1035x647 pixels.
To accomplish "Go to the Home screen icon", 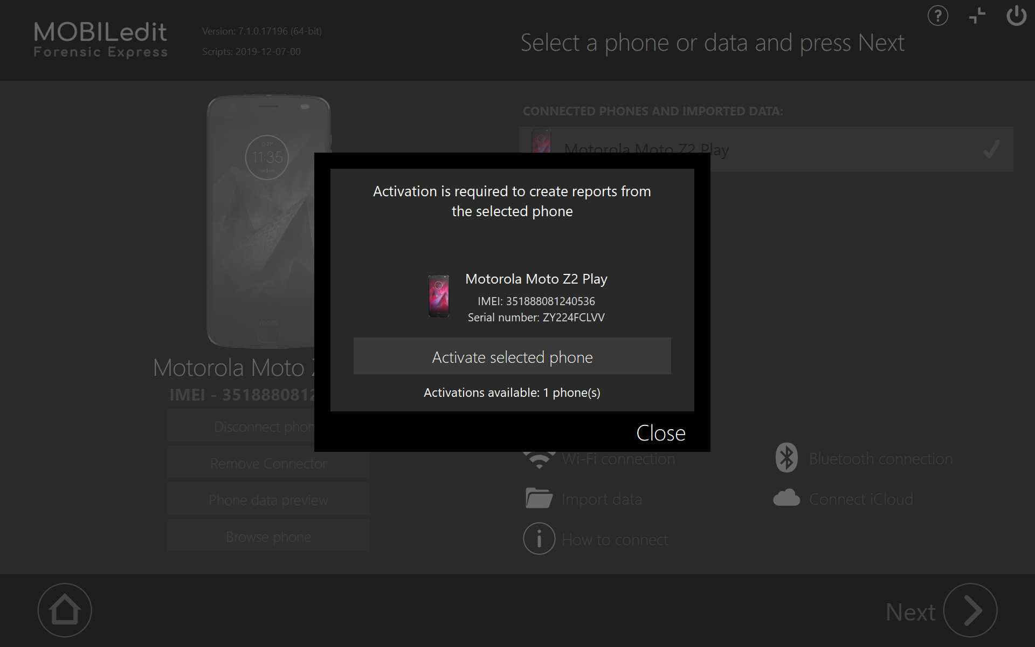I will [65, 610].
